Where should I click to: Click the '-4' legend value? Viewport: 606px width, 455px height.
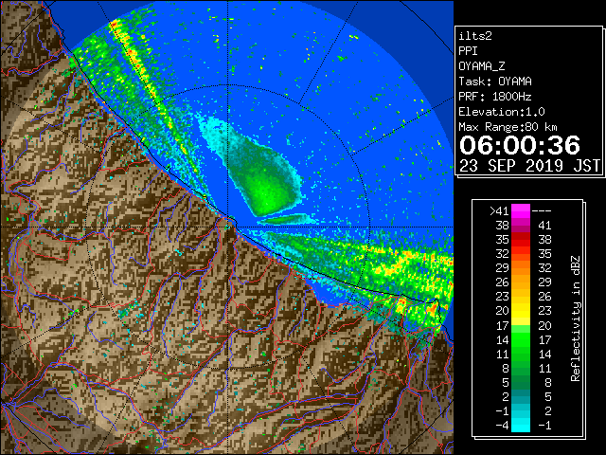502,425
